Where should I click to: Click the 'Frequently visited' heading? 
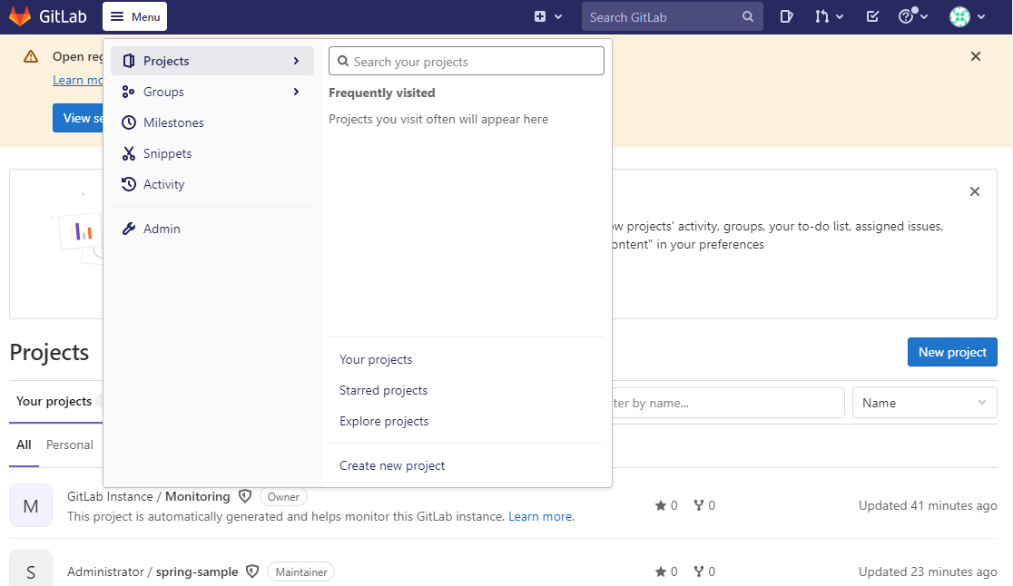click(x=382, y=93)
